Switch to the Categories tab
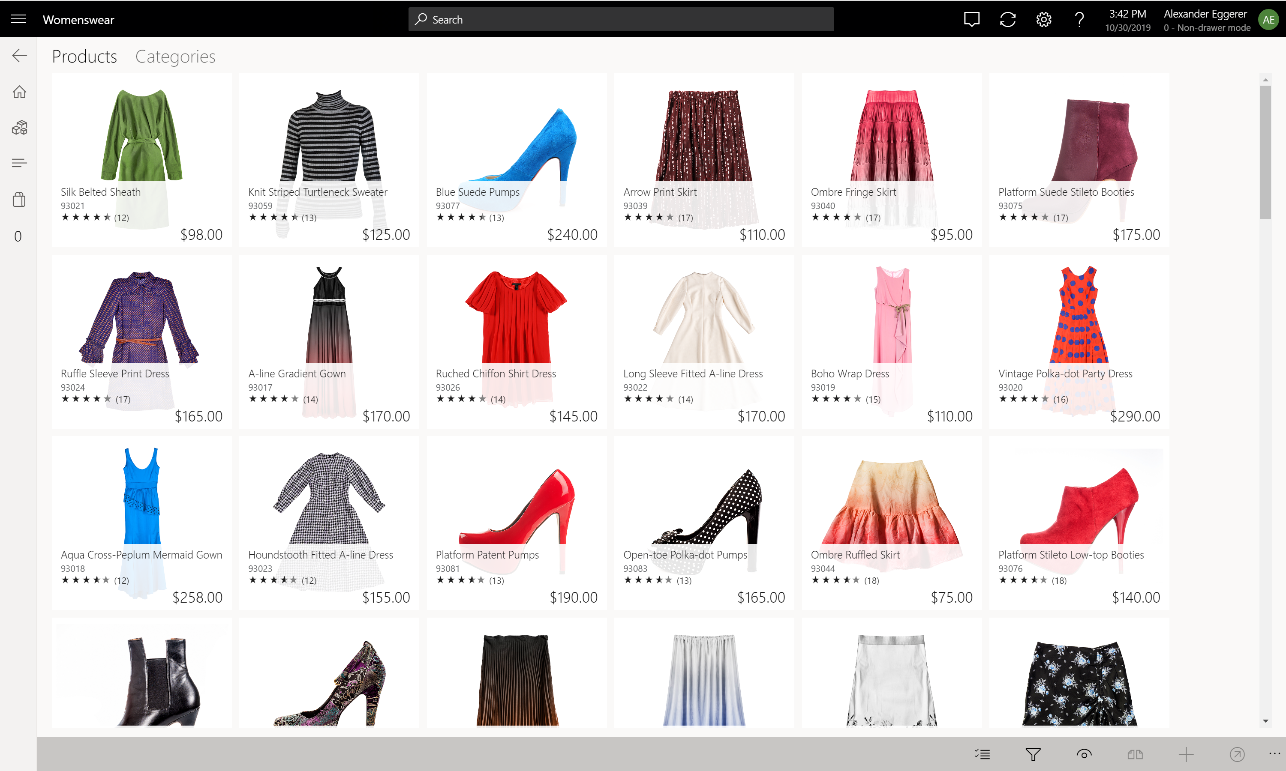The height and width of the screenshot is (771, 1286). tap(175, 57)
